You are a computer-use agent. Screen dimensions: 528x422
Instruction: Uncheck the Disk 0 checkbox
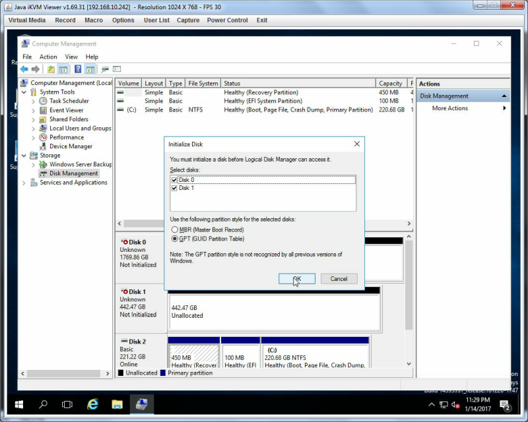174,180
